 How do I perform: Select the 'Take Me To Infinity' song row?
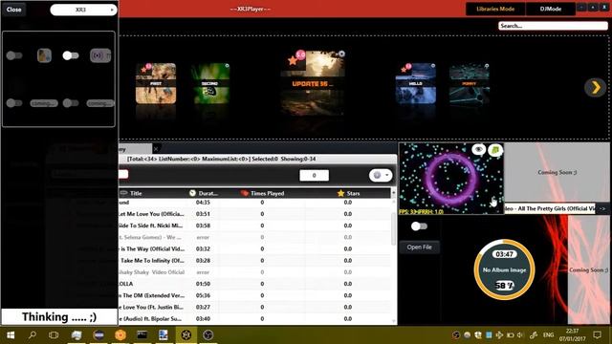[x=254, y=260]
